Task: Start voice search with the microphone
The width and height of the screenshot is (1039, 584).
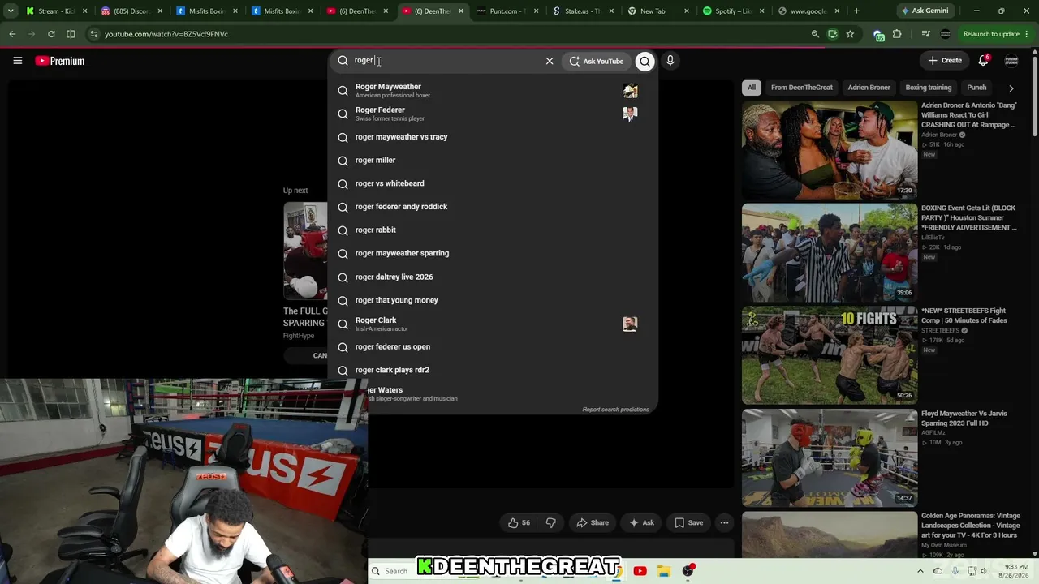Action: 670,61
